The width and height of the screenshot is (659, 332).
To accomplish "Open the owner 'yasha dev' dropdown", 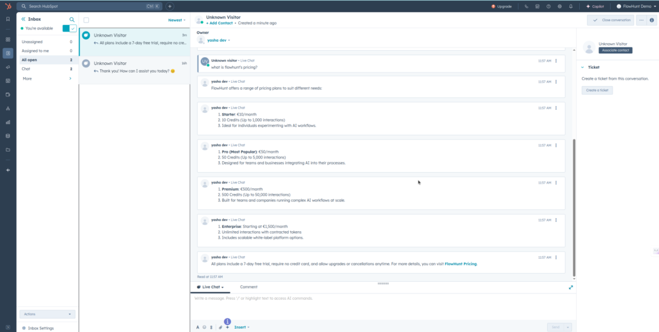I will [219, 40].
